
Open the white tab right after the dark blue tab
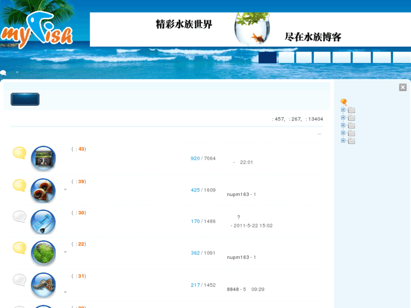(x=286, y=58)
